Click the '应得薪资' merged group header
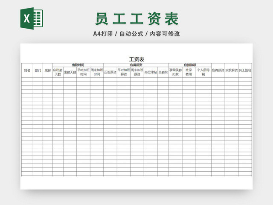Screen dimensions: 273x205 coord(136,65)
